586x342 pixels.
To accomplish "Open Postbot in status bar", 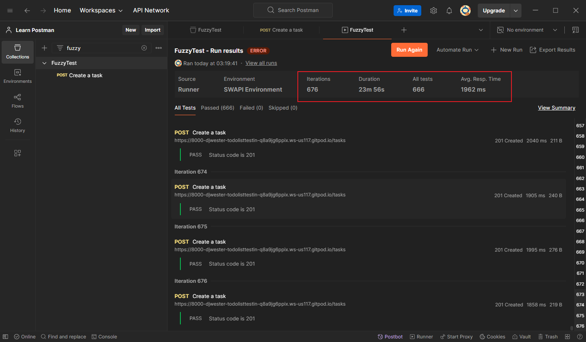I will coord(390,337).
